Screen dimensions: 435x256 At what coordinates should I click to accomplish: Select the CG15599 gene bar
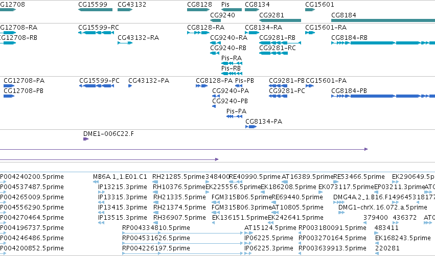coord(96,10)
